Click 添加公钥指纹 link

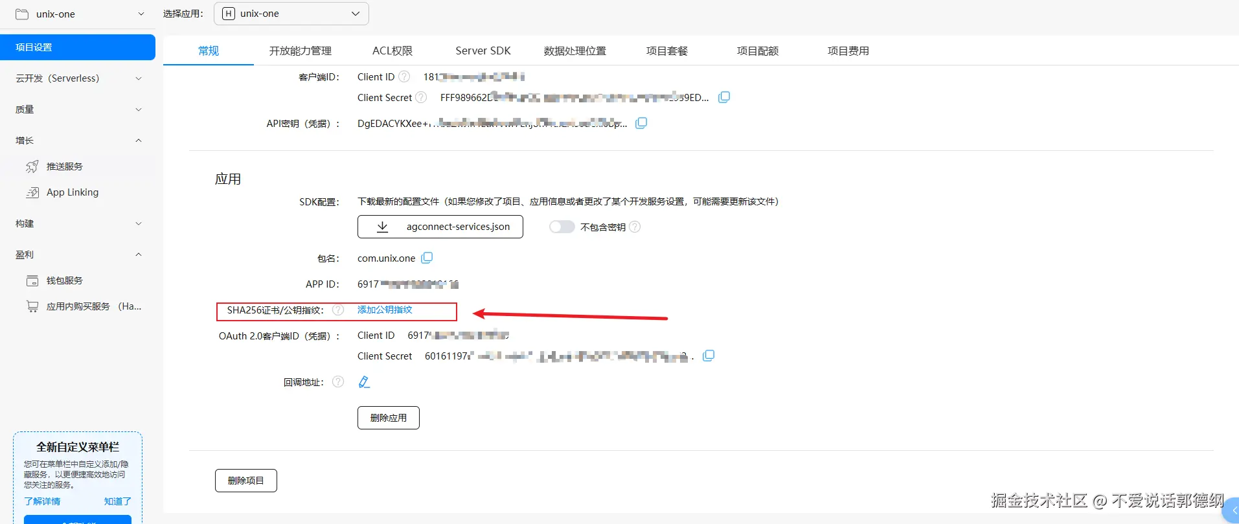(x=385, y=310)
